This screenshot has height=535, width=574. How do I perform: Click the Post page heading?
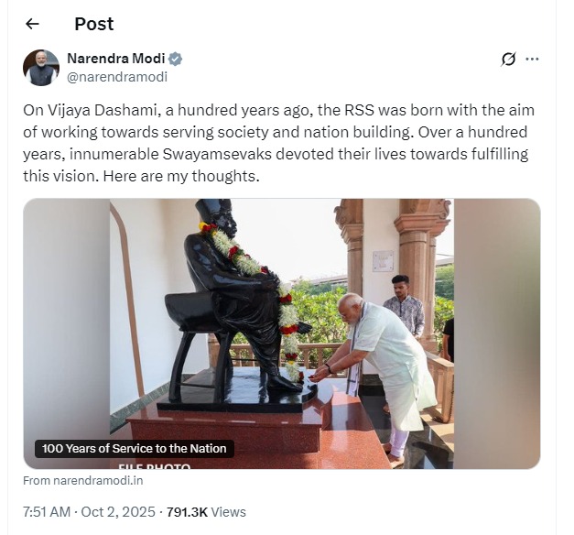coord(94,24)
